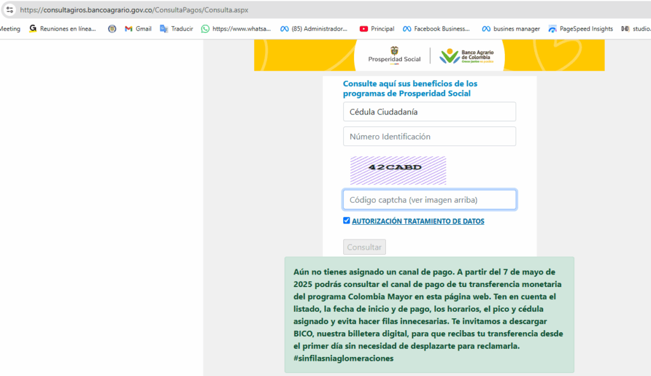The image size is (651, 376).
Task: Open the Google Translate "Traducir" bookmark
Action: coord(177,29)
